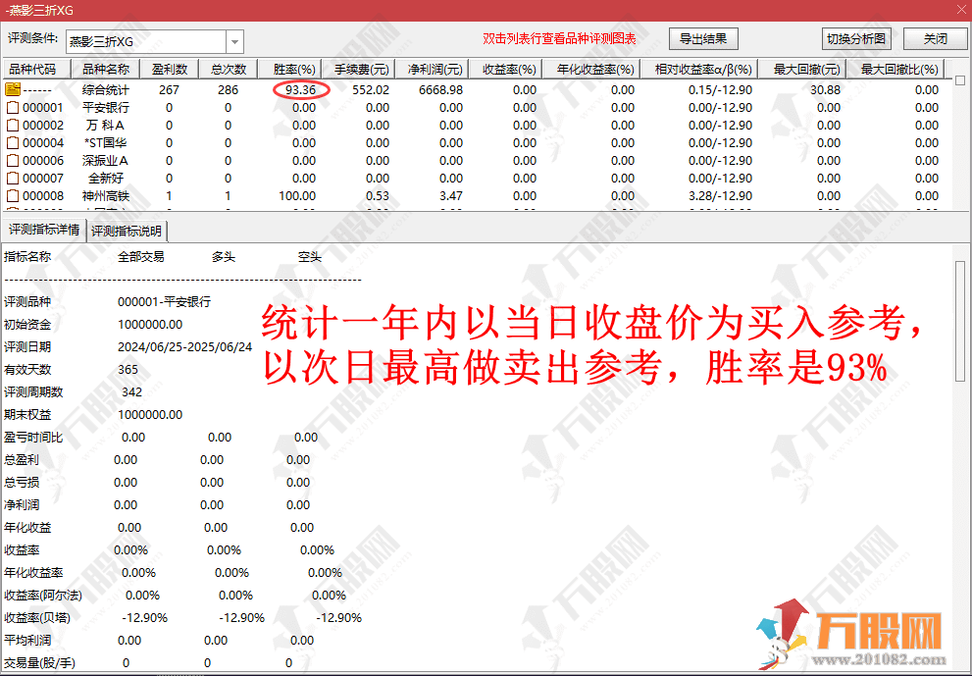Click the icon for stock 000006
972x676 pixels.
(13, 161)
